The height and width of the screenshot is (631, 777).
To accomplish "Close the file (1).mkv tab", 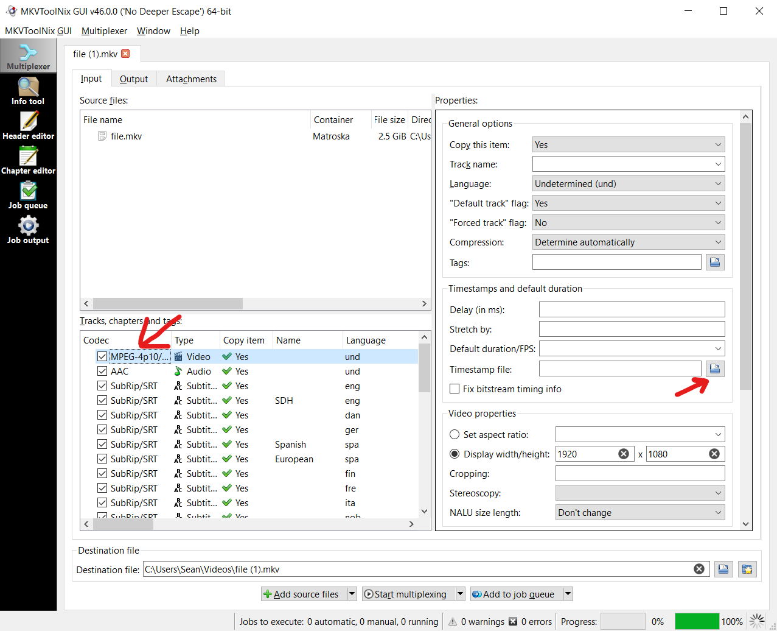I will point(125,54).
